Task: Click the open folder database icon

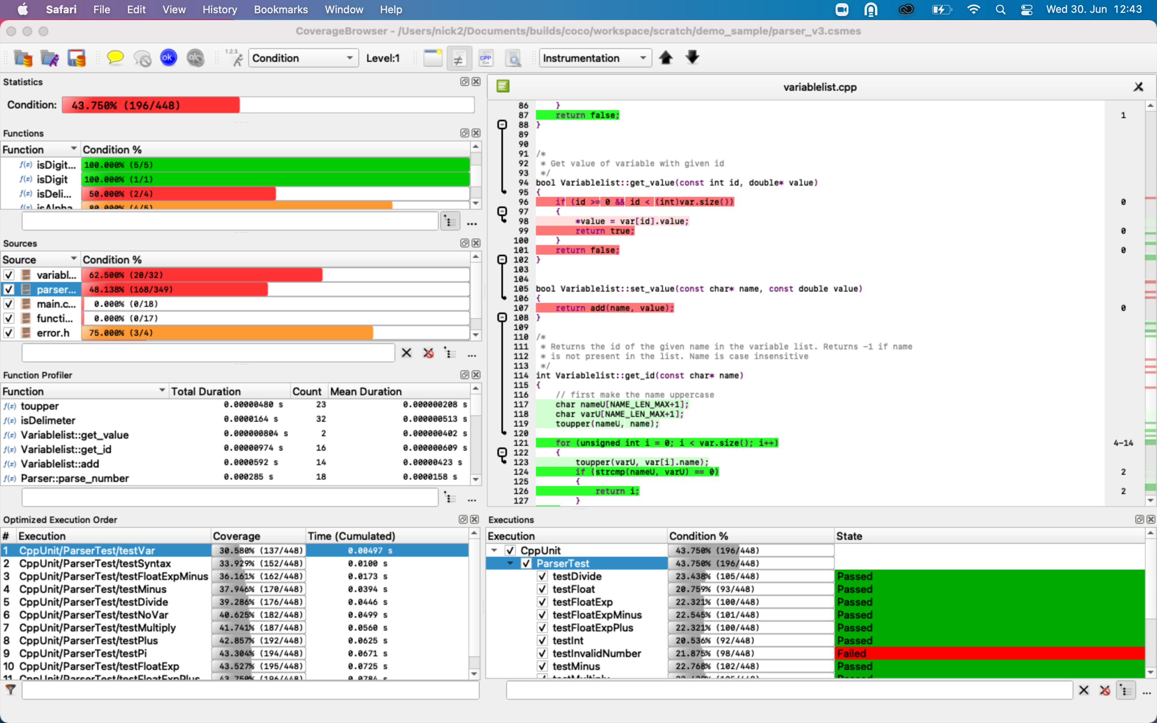Action: [22, 58]
